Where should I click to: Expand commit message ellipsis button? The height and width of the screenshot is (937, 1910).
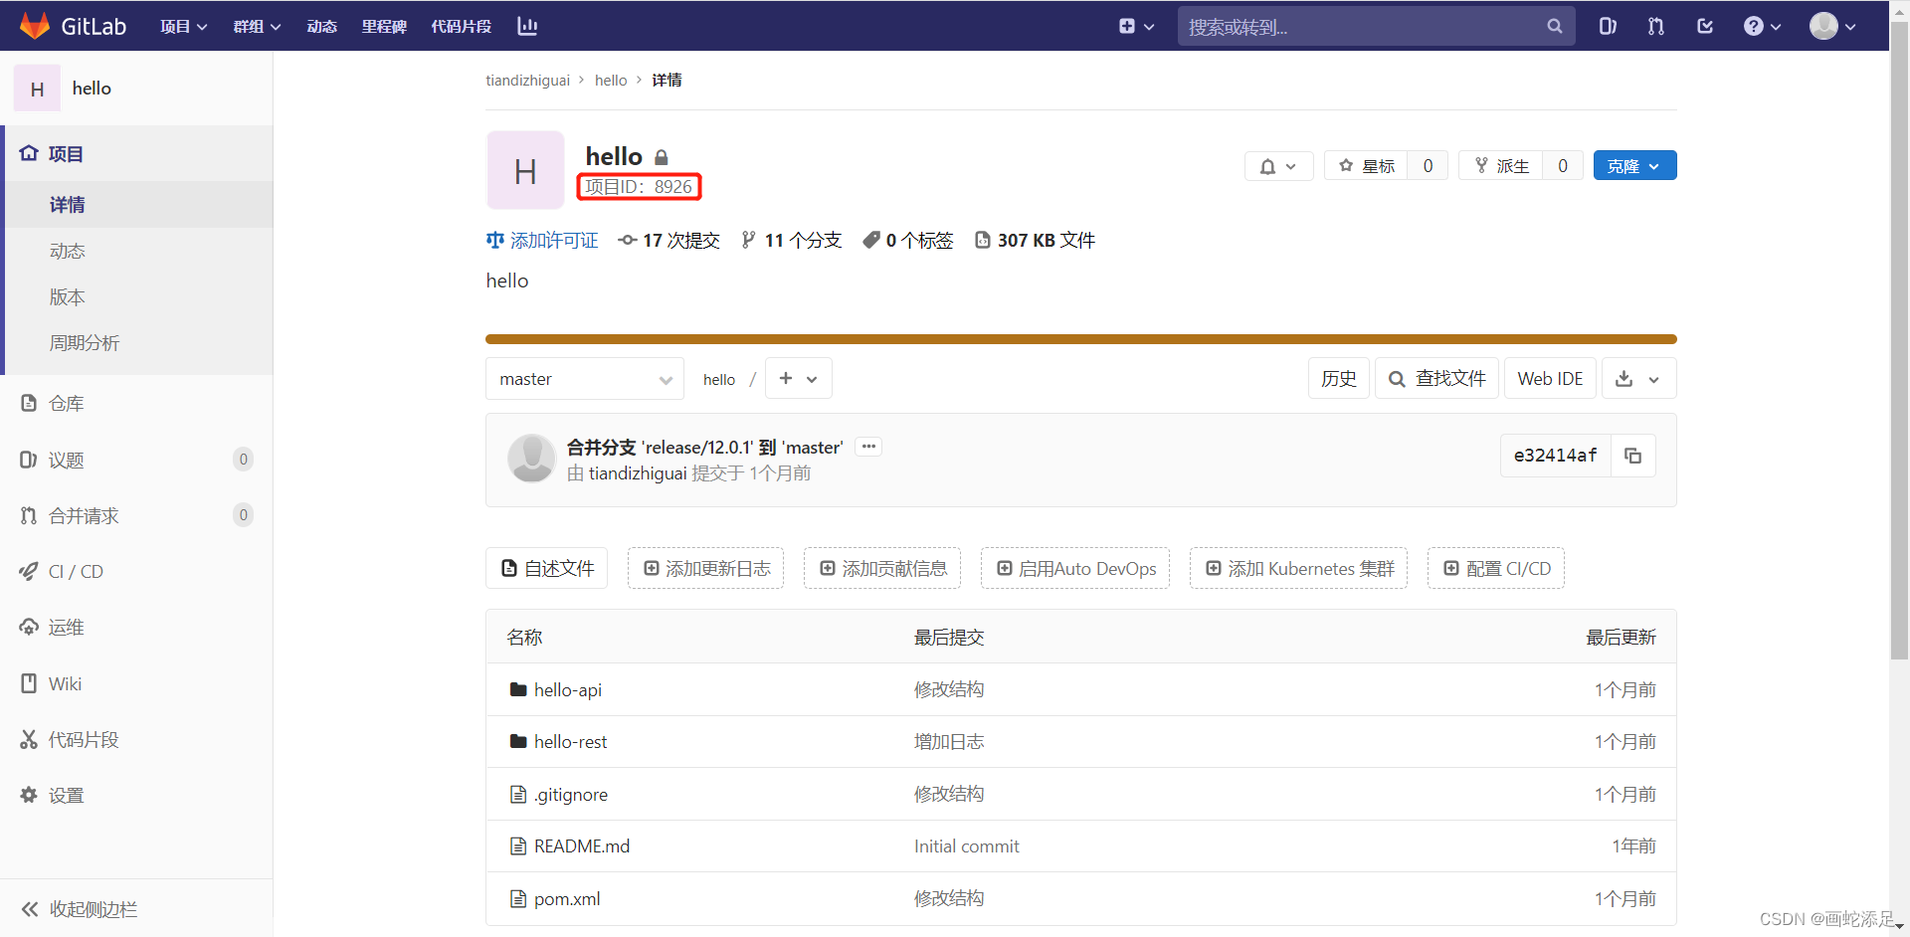point(868,447)
